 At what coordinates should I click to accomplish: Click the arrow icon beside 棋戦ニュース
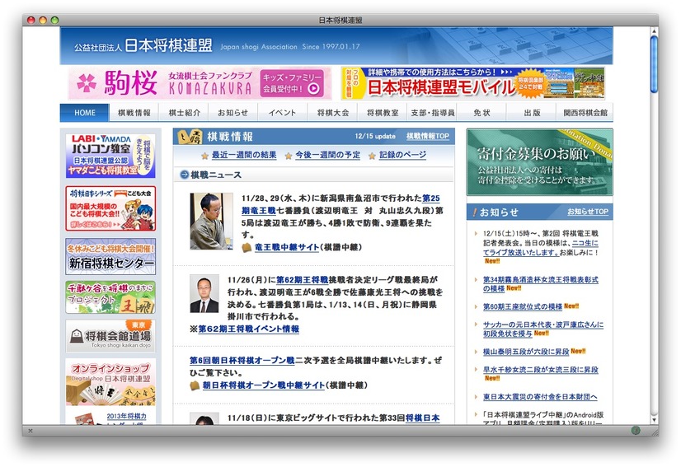(184, 175)
